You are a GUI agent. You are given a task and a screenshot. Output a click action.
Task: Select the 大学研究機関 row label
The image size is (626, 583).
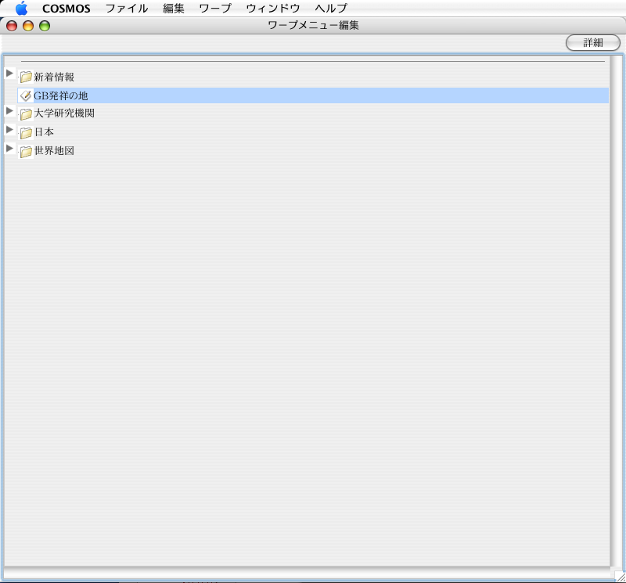point(64,113)
